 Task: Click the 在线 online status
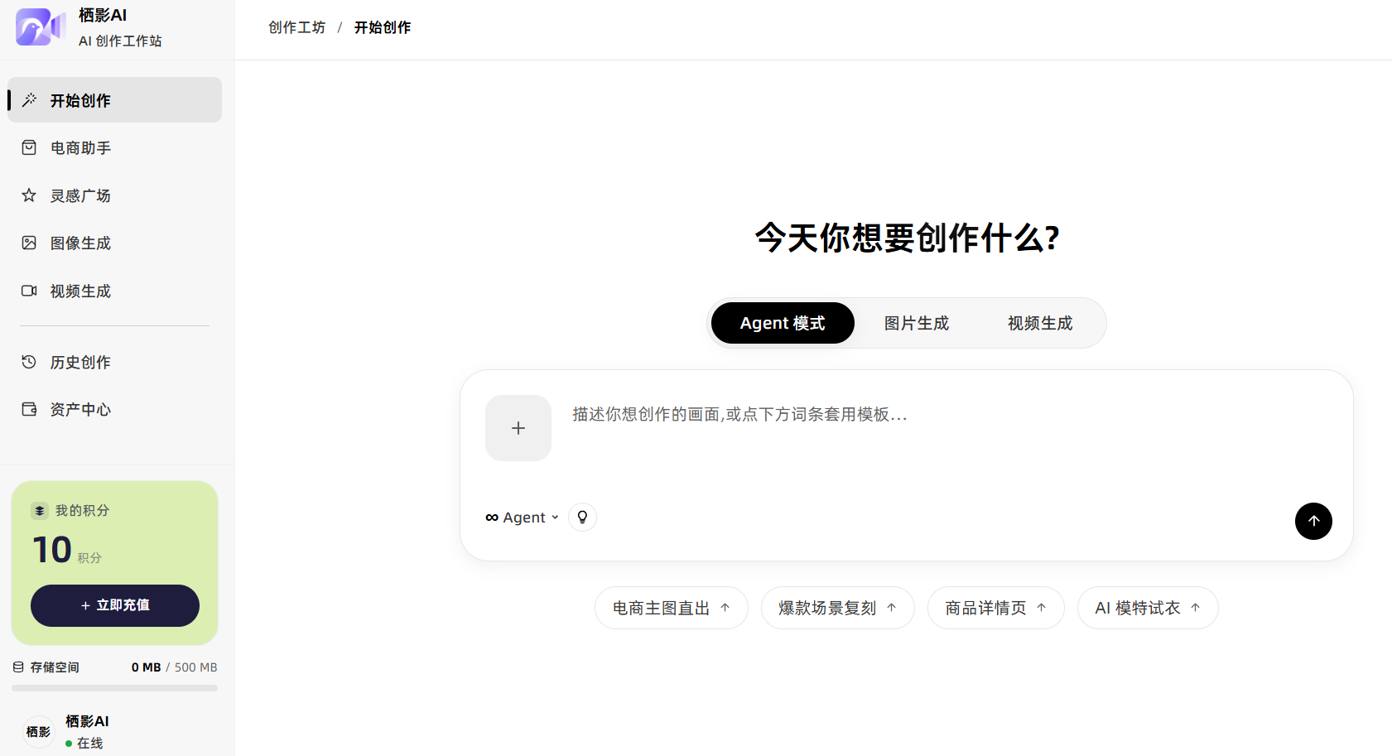tap(84, 744)
